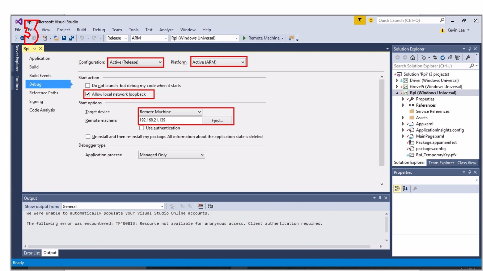Screen dimensions: 483x271
Task: Enable 'Use authentication' checkbox
Action: 142,128
